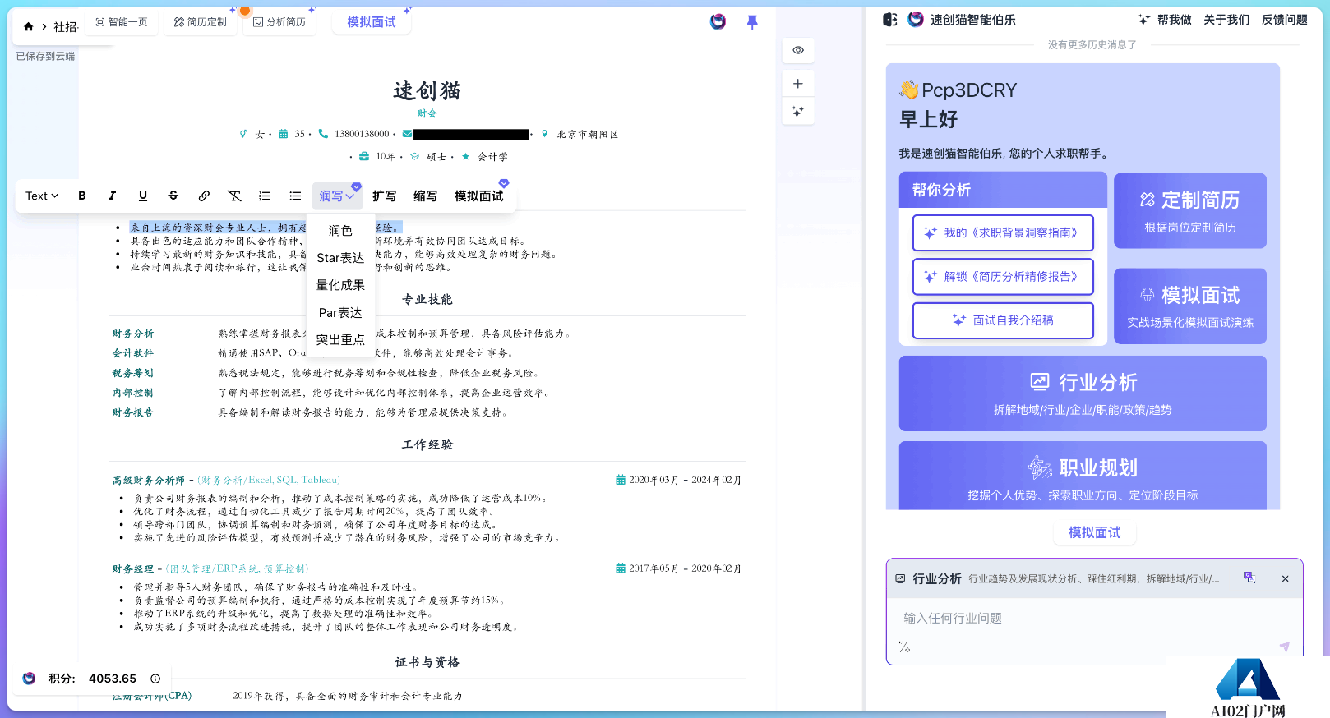Screen dimensions: 1330x718
Task: Insert a hyperlink with the link icon
Action: point(204,196)
